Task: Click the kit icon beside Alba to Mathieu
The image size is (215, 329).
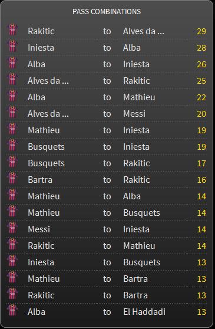Action: 12,96
